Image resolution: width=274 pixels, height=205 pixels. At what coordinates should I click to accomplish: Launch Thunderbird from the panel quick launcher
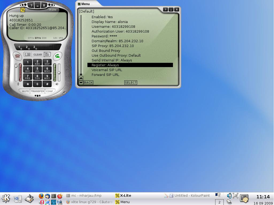click(47, 196)
